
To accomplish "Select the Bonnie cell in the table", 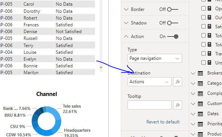I will pyautogui.click(x=30, y=66).
